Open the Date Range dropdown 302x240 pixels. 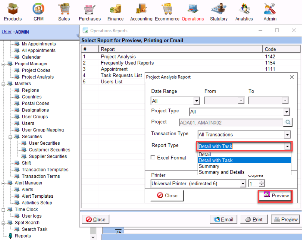tap(196, 101)
